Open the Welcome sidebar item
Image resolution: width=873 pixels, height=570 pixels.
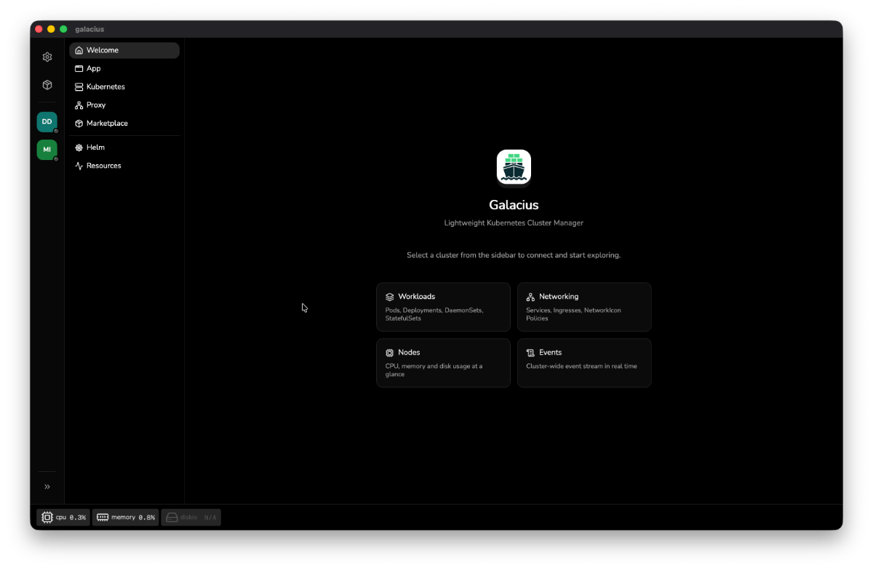point(124,50)
